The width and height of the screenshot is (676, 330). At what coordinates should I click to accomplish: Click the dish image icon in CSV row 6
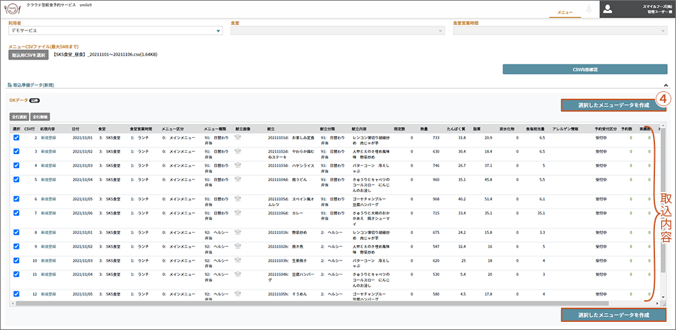coord(237,199)
